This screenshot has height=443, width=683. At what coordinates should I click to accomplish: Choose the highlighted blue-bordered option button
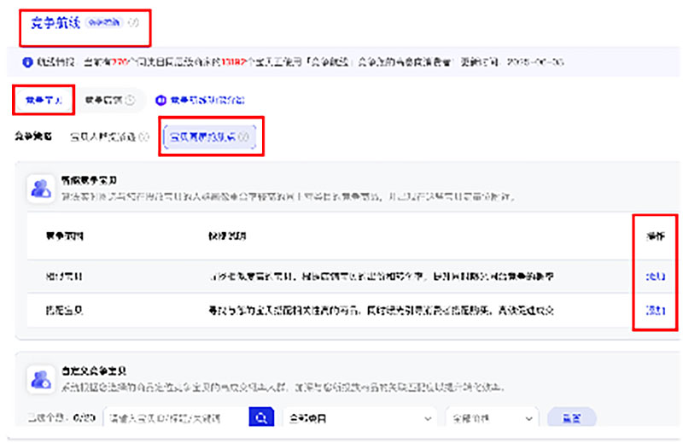[210, 137]
